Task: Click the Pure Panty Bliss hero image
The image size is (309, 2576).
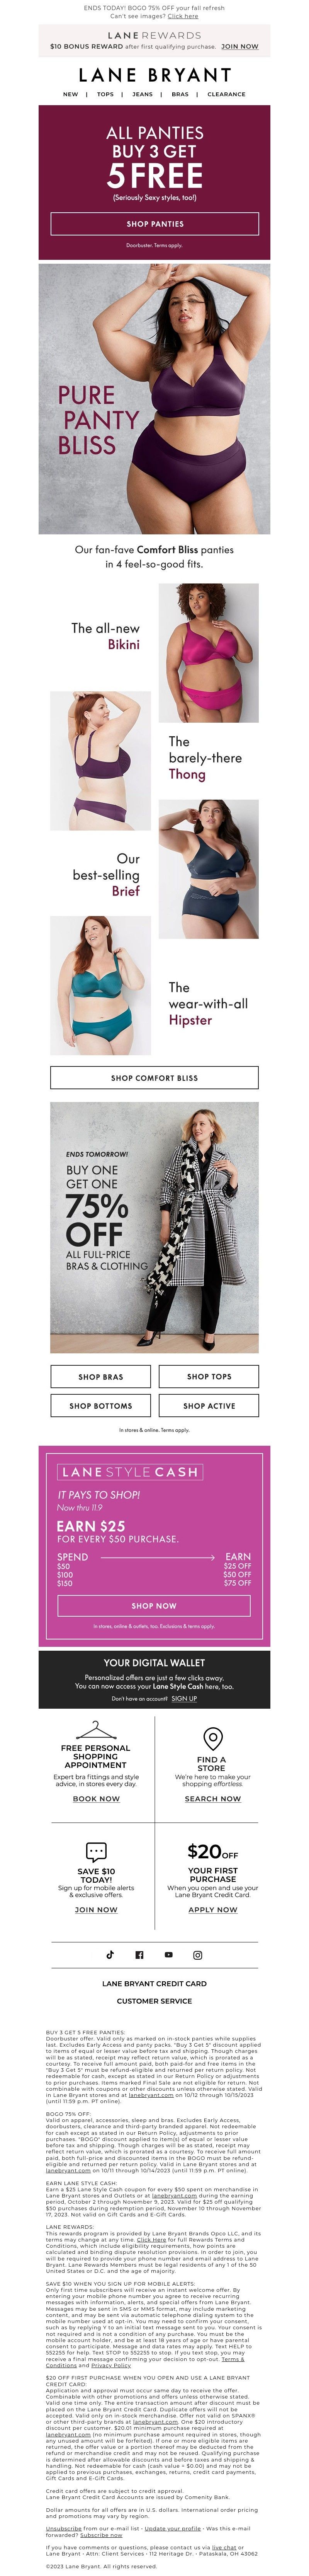Action: tap(154, 399)
